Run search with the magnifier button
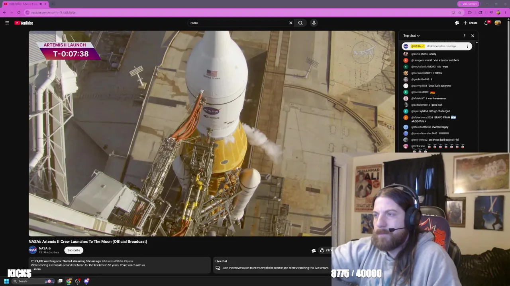This screenshot has width=510, height=286. (300, 23)
